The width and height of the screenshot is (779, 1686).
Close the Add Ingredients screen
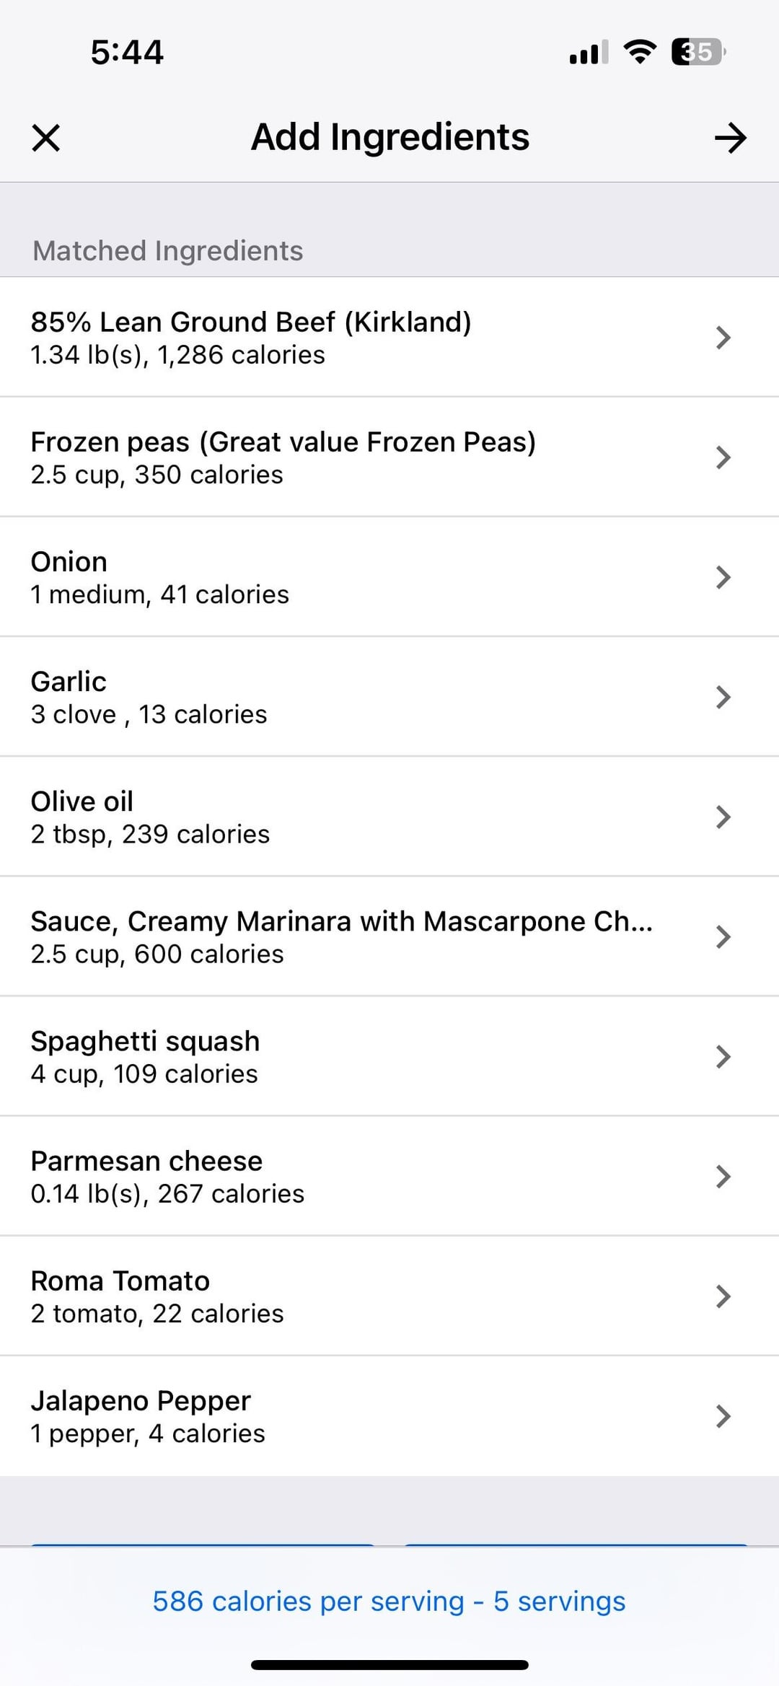pos(46,137)
